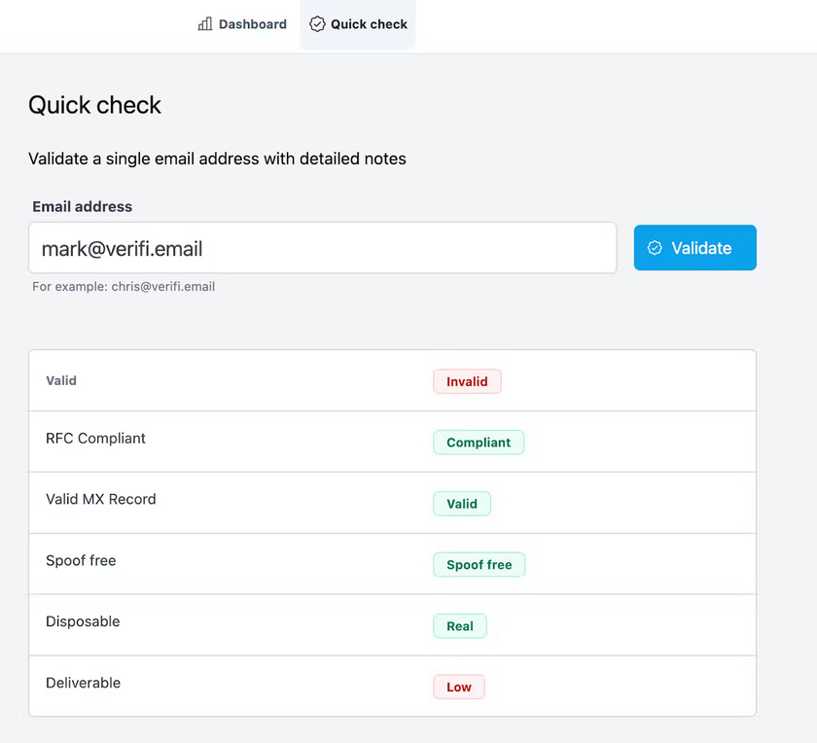The image size is (817, 743).
Task: Click the red Low deliverable badge
Action: [459, 688]
